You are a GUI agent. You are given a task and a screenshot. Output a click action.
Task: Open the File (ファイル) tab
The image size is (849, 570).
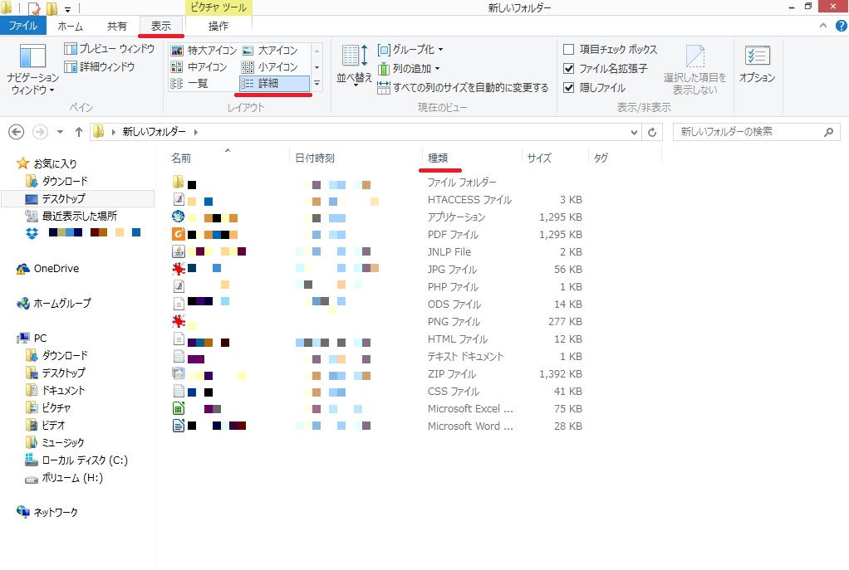22,26
